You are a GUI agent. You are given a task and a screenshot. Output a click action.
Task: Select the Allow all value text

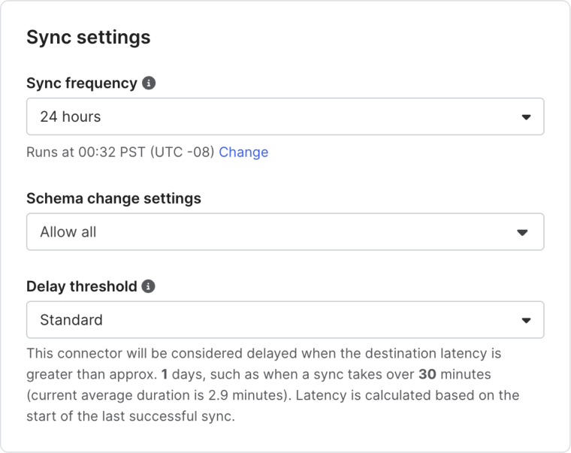[68, 232]
